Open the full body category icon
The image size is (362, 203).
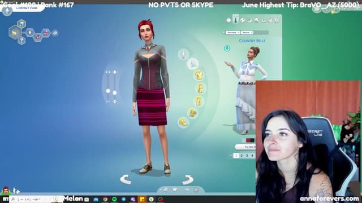pyautogui.click(x=183, y=54)
